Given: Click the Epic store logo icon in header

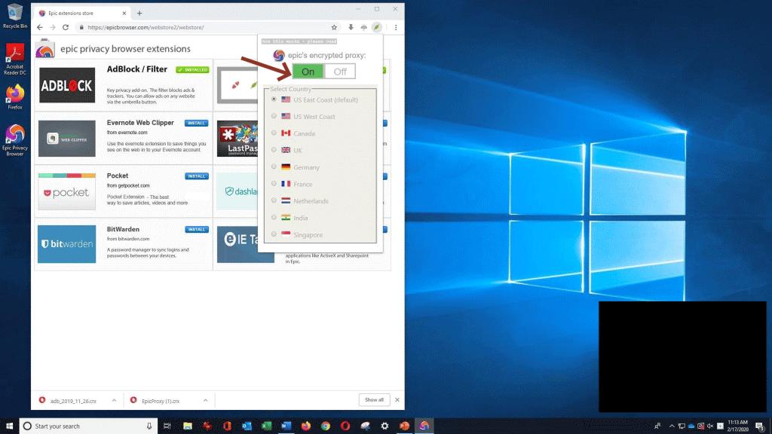Looking at the screenshot, I should click(x=44, y=49).
